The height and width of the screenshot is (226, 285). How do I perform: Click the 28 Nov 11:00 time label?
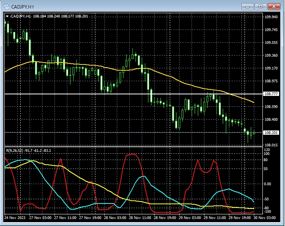pos(140,218)
